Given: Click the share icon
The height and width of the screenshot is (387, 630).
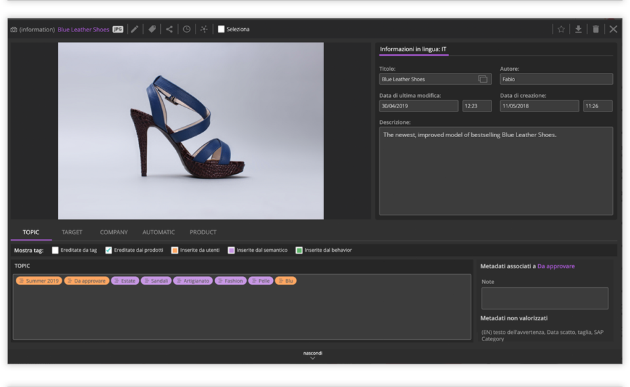Looking at the screenshot, I should point(169,30).
